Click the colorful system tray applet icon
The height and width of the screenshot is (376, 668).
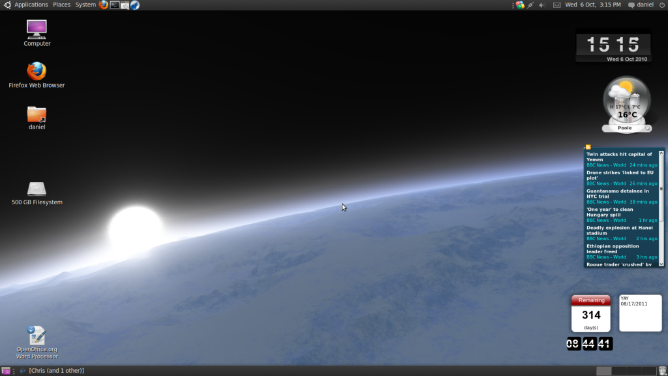click(520, 5)
